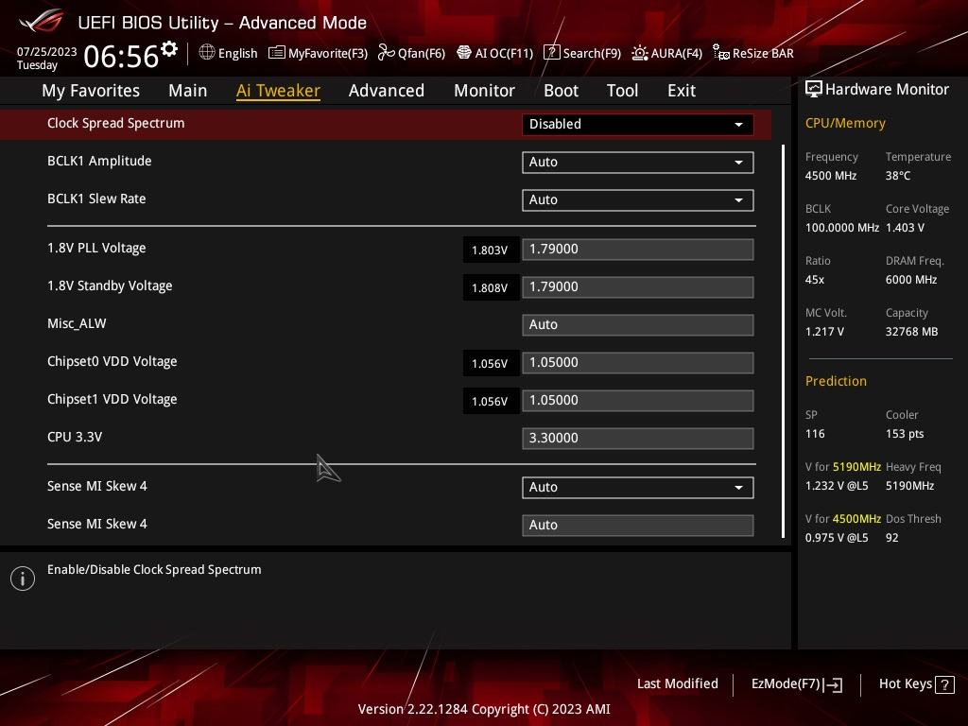Click 32768 MB capacity value
Viewport: 968px width, 726px height.
912,332
